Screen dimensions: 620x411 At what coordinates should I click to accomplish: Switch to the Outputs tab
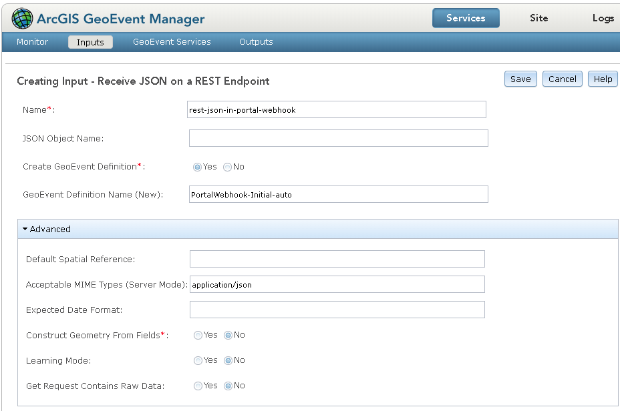pos(257,42)
